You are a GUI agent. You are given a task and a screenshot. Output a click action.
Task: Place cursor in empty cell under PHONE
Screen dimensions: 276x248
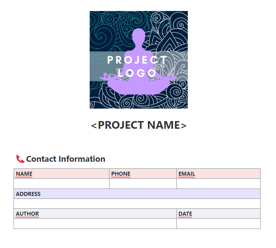(x=143, y=183)
